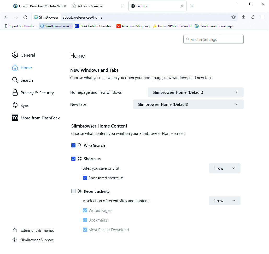This screenshot has width=269, height=254.
Task: Click Import bookmarks button
Action: [x=20, y=26]
